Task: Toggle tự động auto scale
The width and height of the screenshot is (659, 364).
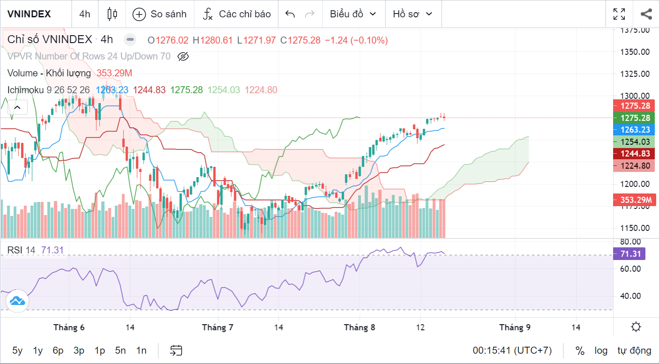Action: 634,350
